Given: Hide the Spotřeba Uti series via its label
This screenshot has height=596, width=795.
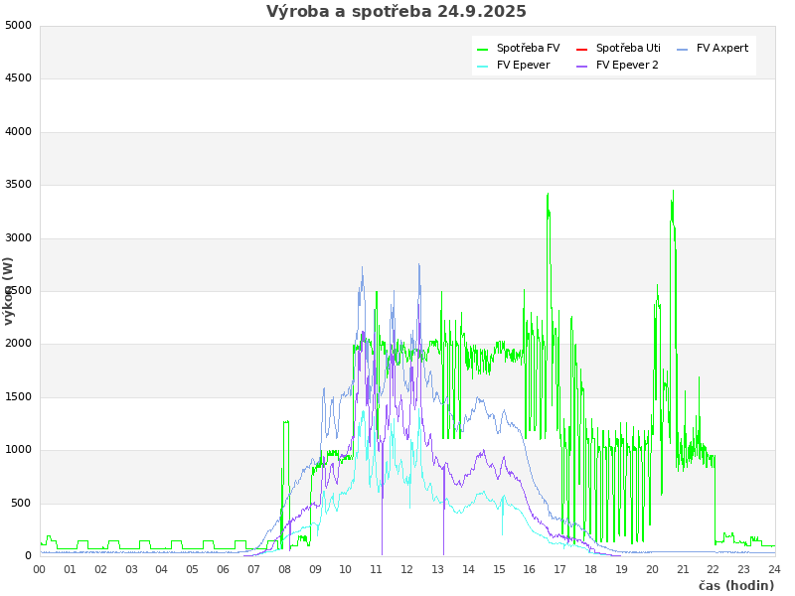Looking at the screenshot, I should tap(628, 48).
